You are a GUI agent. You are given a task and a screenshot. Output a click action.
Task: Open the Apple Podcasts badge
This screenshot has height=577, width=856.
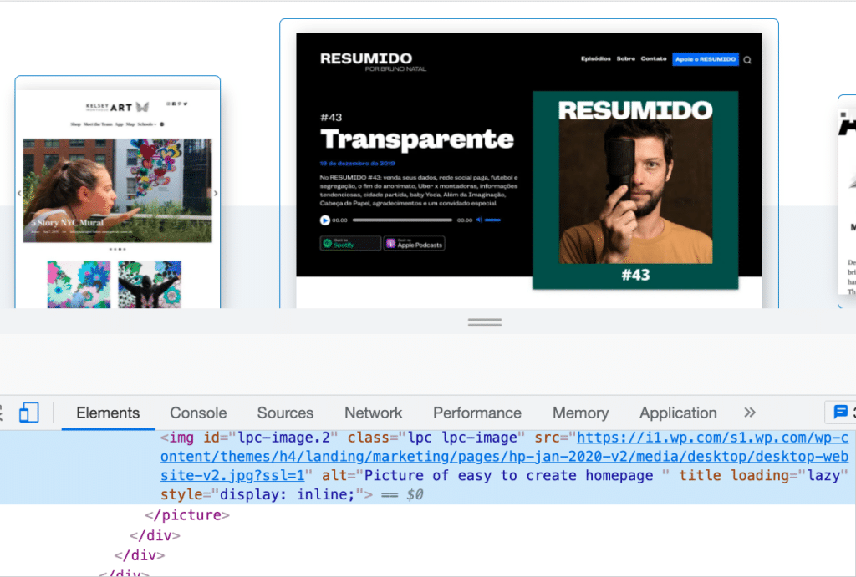(414, 243)
